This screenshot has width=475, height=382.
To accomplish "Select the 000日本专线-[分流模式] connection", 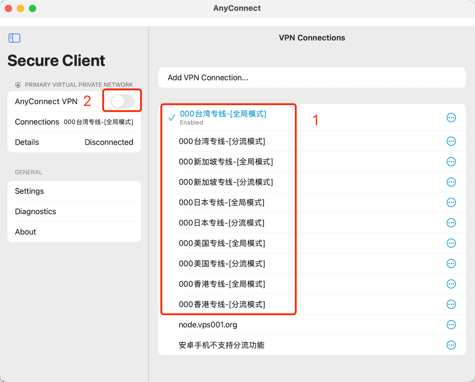I will (x=222, y=223).
